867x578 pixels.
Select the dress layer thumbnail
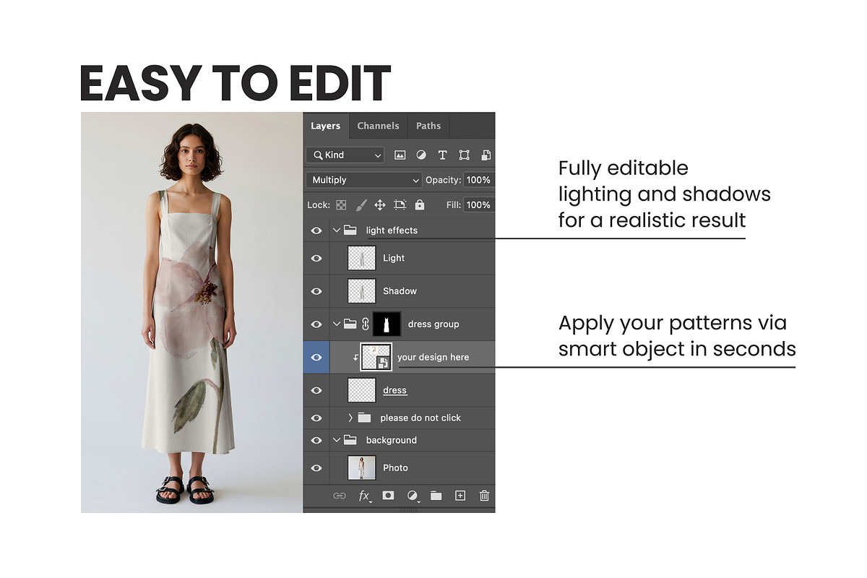(362, 390)
